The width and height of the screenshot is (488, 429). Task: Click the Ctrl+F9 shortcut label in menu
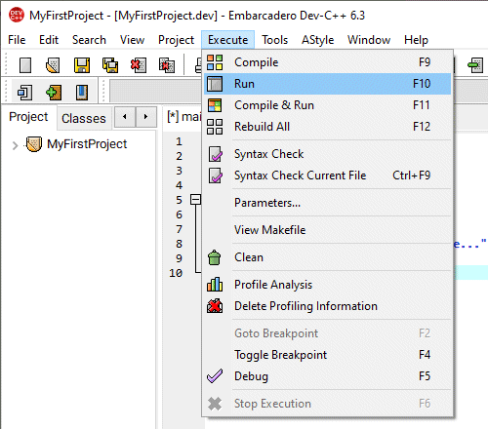coord(412,175)
